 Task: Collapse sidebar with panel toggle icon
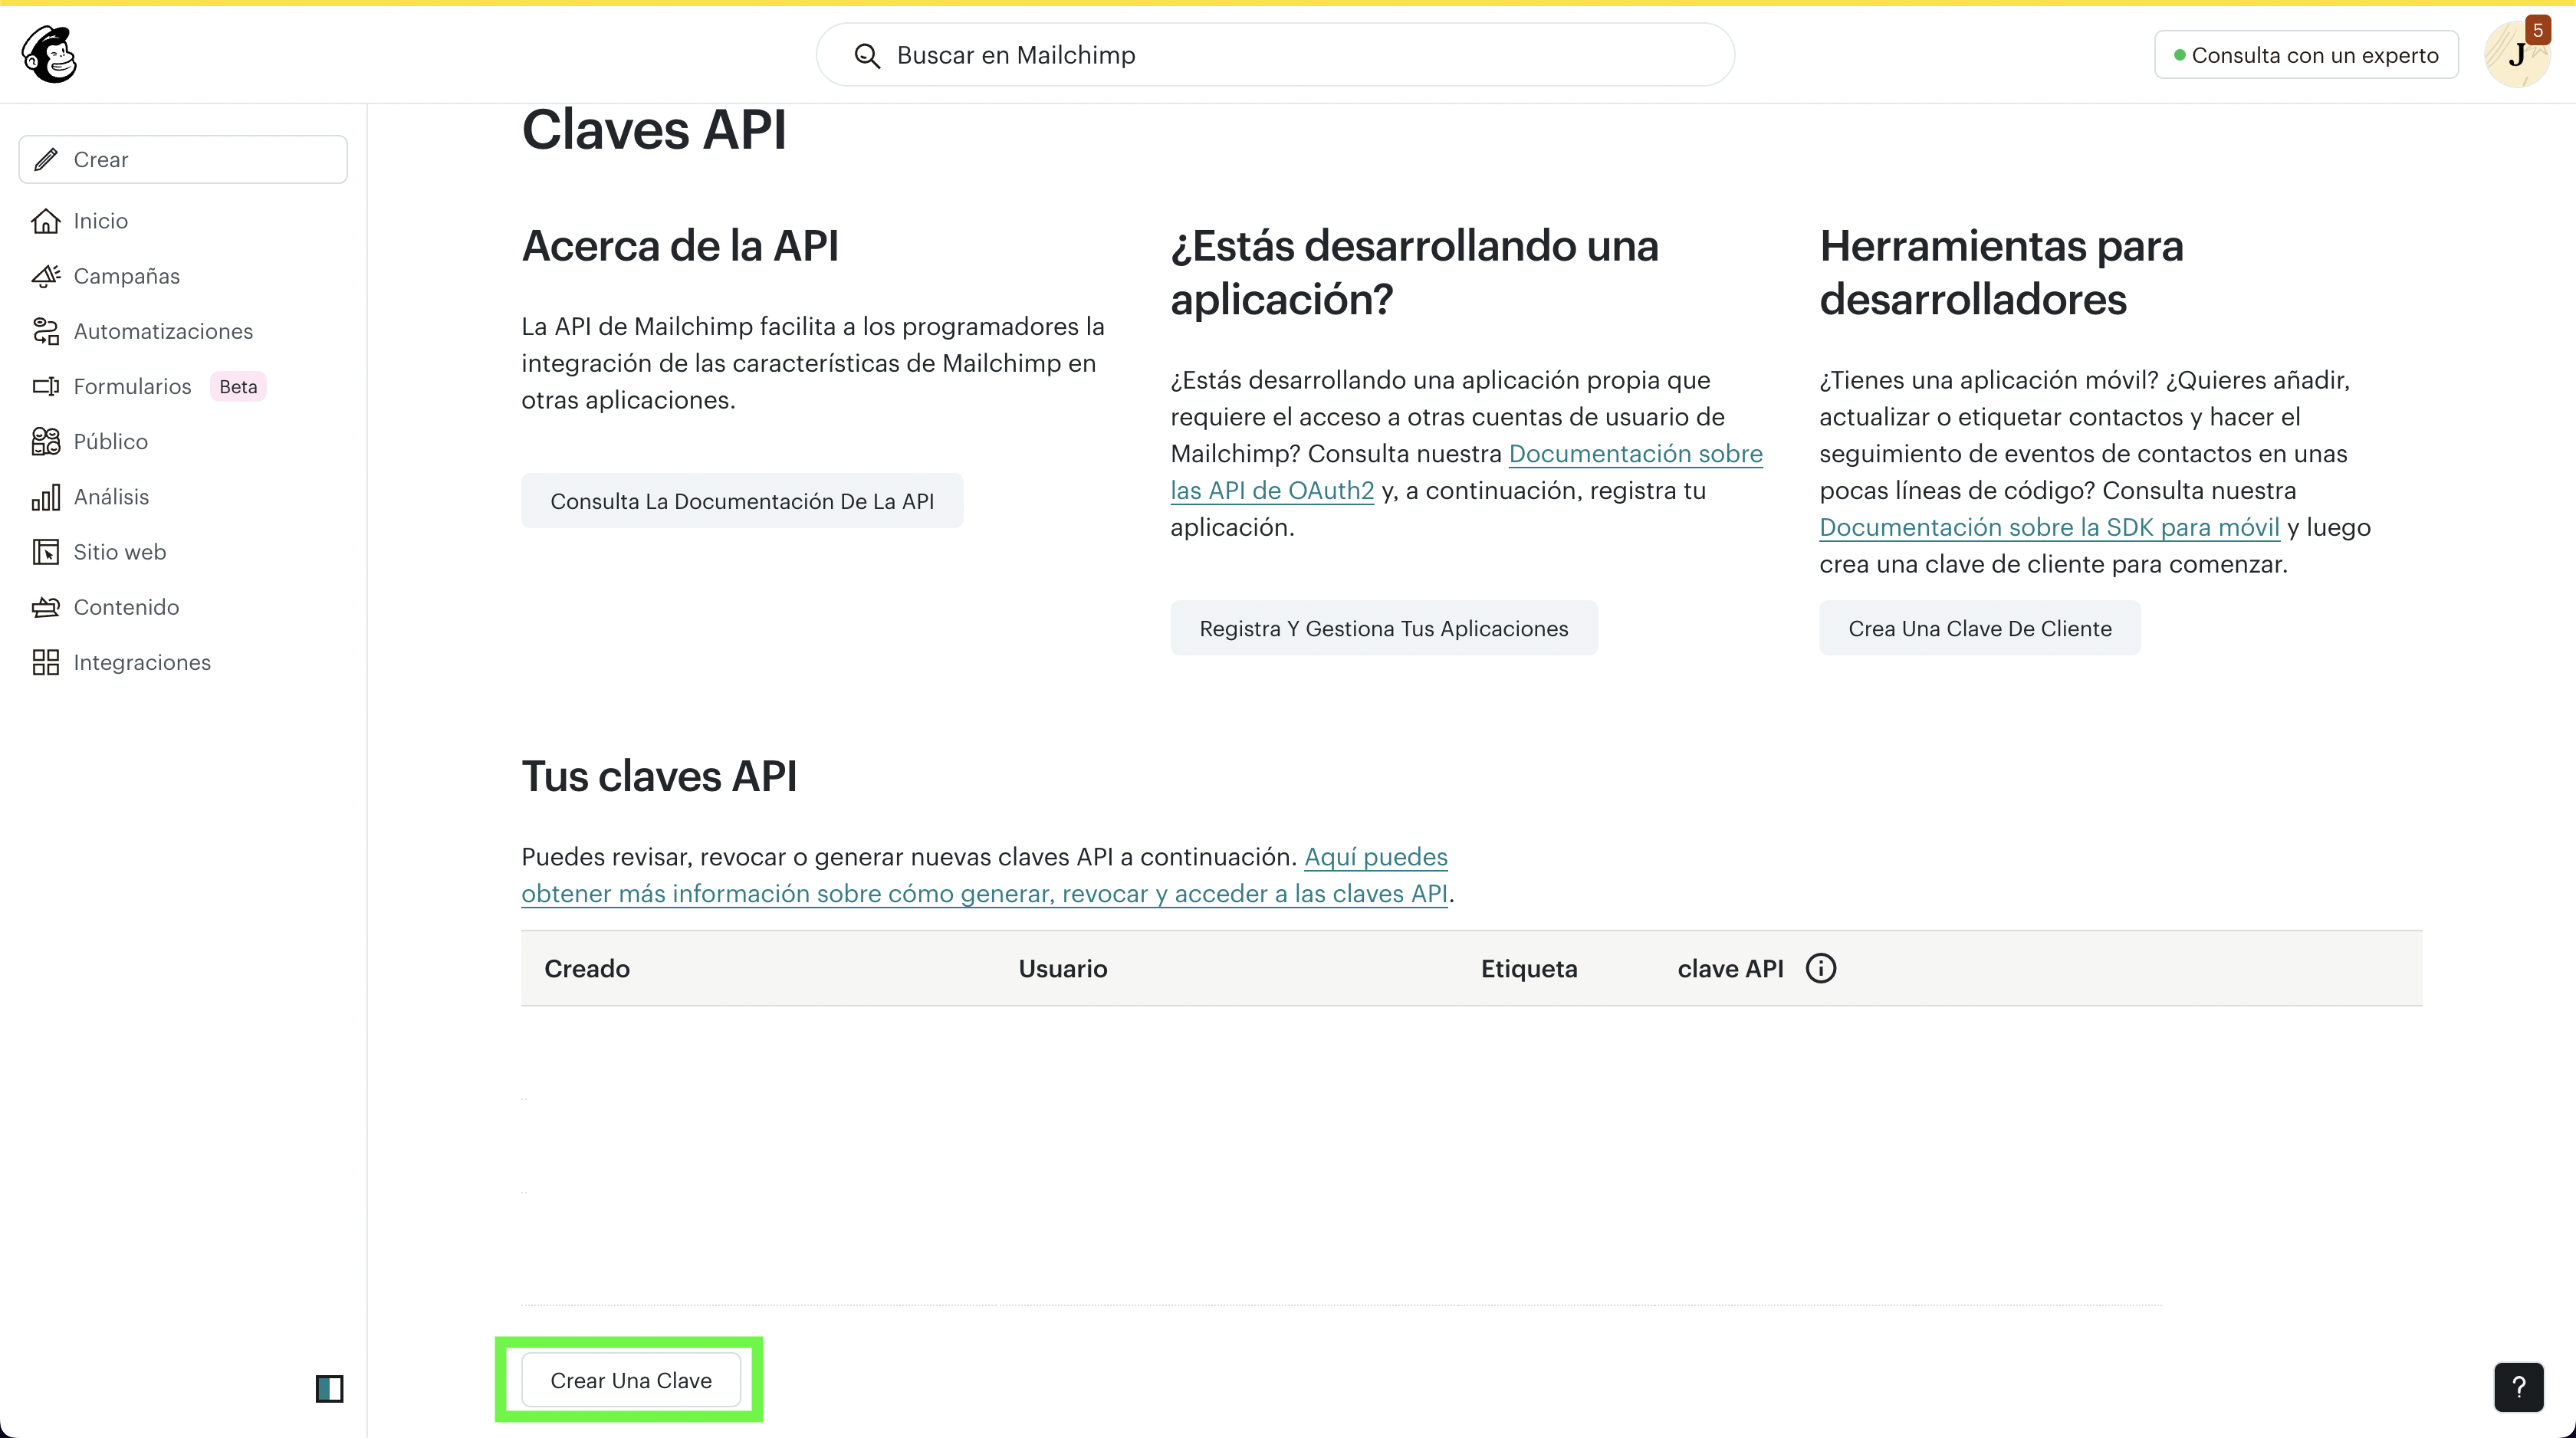[x=329, y=1388]
